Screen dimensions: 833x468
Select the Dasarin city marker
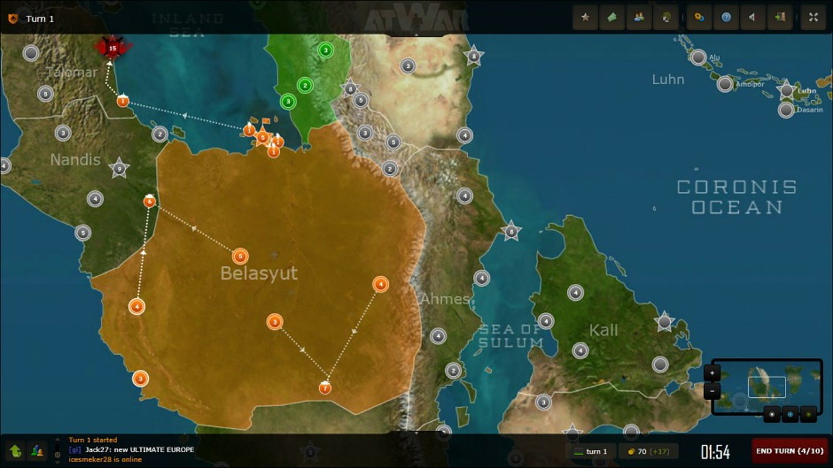(x=786, y=109)
